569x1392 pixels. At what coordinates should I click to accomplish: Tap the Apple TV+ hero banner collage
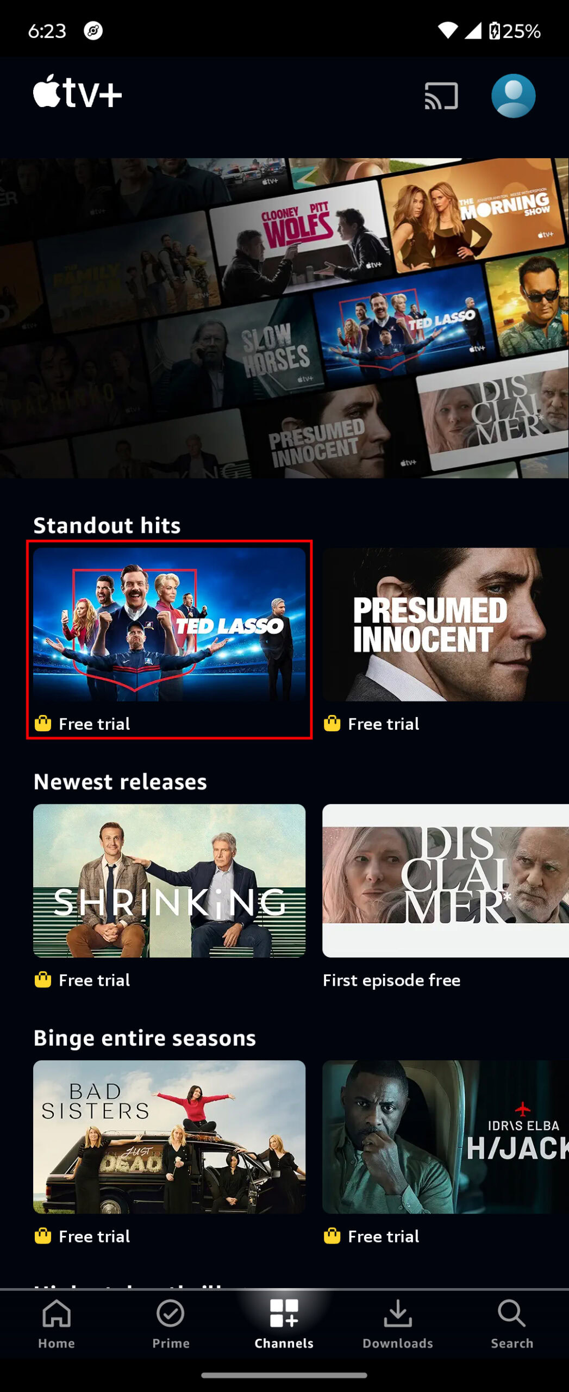(284, 318)
